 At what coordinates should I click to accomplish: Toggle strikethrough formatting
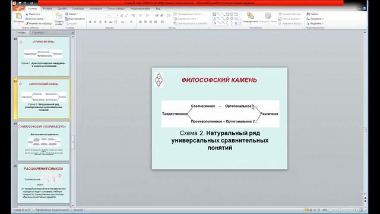pyautogui.click(x=110, y=22)
